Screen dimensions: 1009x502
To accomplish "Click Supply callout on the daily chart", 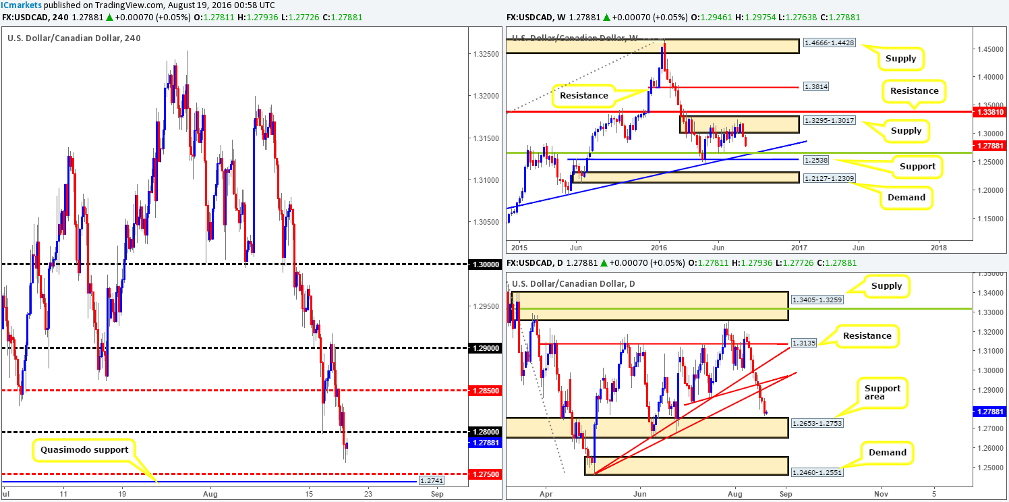I will point(886,286).
